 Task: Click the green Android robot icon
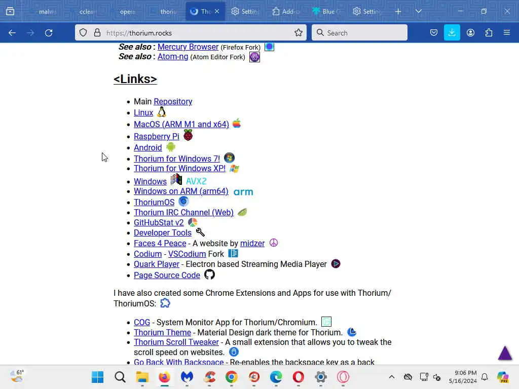click(x=171, y=147)
